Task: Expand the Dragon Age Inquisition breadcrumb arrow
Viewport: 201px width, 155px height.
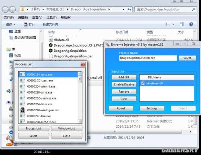Action: 109,10
